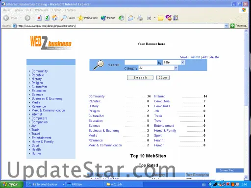The height and width of the screenshot is (188, 251).
Task: Click the Edit page toolbar icon
Action: tap(149, 18)
